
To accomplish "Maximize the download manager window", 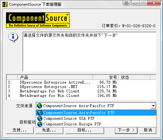I will click(x=143, y=3).
